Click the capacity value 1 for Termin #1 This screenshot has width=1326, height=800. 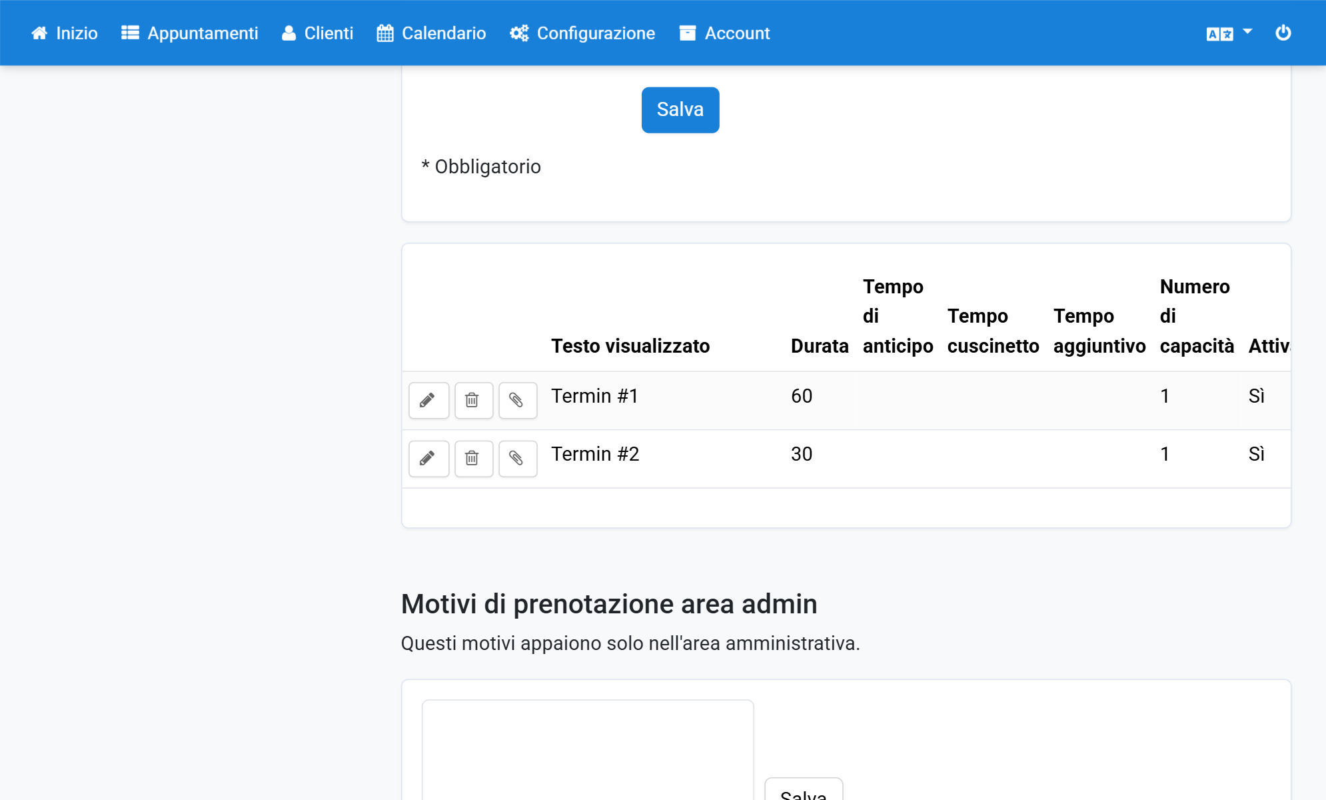(1165, 396)
